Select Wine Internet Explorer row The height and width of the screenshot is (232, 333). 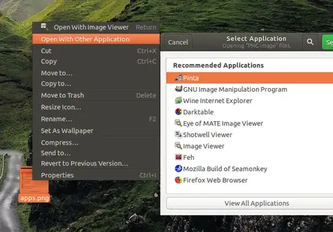(250, 101)
